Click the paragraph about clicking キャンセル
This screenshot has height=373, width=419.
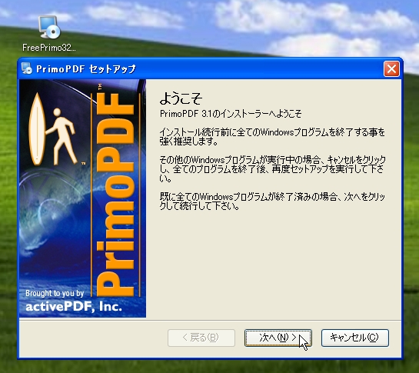point(273,168)
